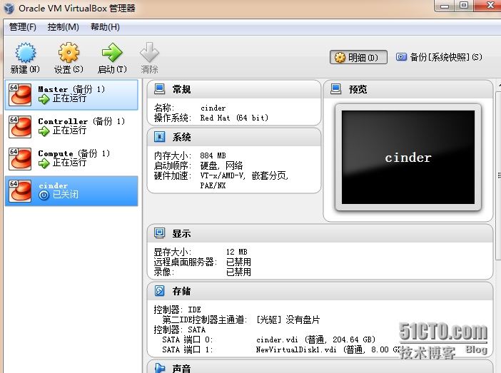Open the 管理(F) menu
501x373 pixels.
point(23,27)
